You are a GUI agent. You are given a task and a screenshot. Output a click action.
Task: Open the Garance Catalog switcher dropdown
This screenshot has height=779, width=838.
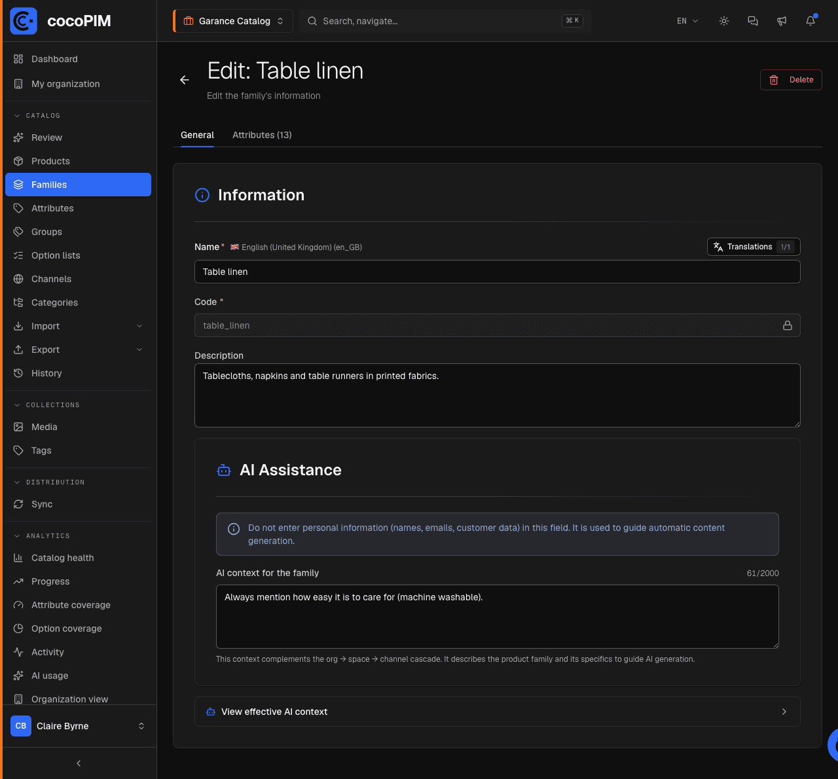tap(233, 21)
